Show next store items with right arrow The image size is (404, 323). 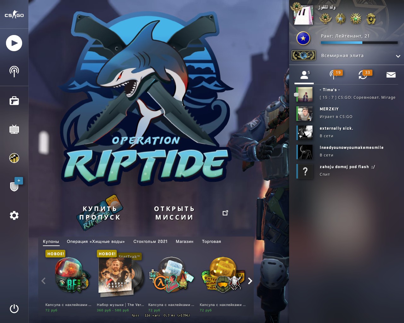click(250, 281)
